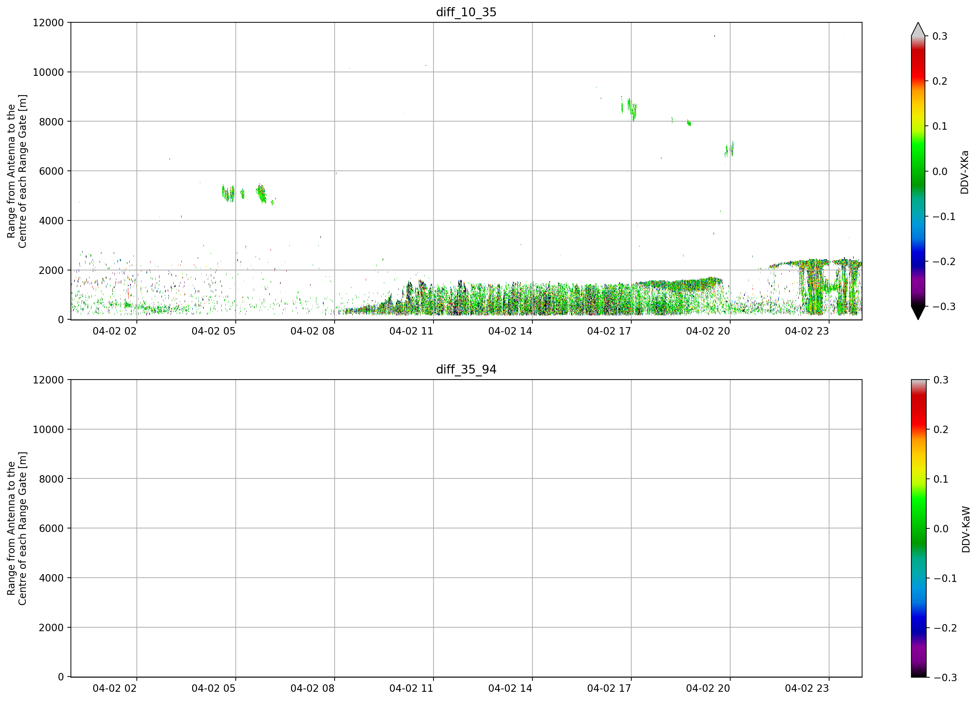The width and height of the screenshot is (978, 701).
Task: Click the "0.3" tick on the DDV-XKa colorbar
Action: (940, 36)
